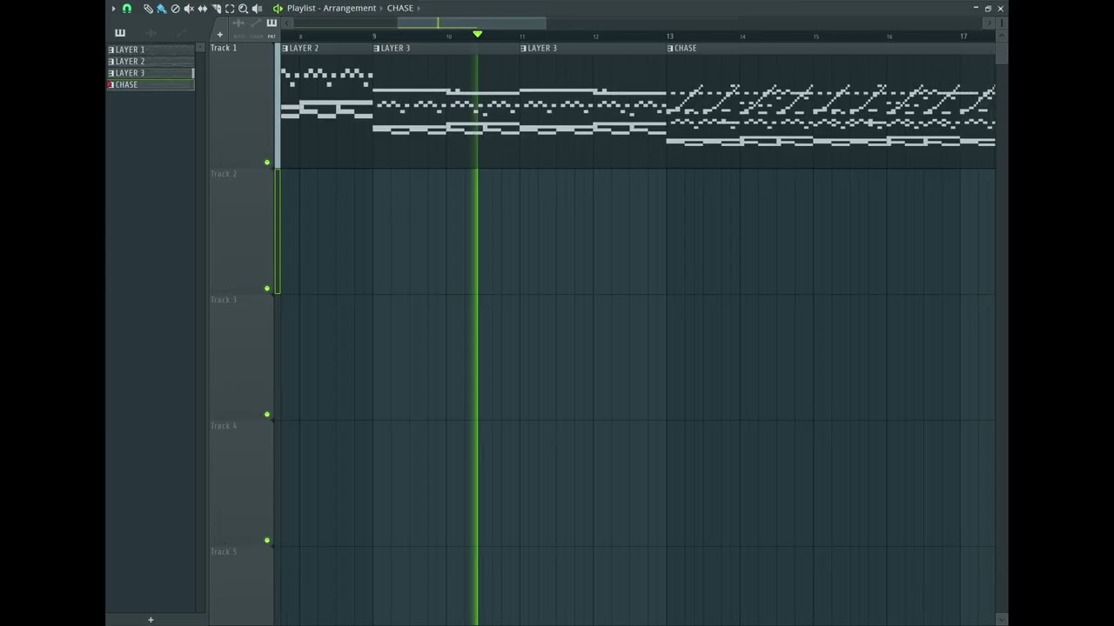This screenshot has height=626, width=1114.
Task: Click bar 13 on the timeline ruler
Action: point(669,36)
